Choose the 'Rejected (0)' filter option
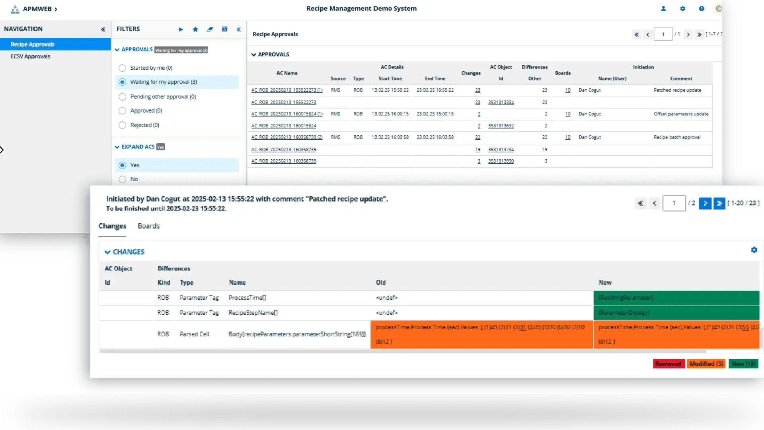This screenshot has height=430, width=764. (122, 125)
